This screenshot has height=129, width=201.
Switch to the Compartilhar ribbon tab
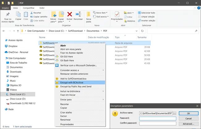pyautogui.click(x=28, y=8)
